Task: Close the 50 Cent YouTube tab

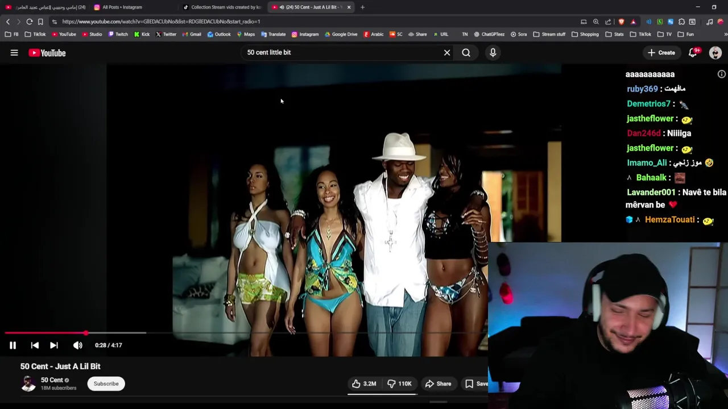Action: pyautogui.click(x=349, y=7)
